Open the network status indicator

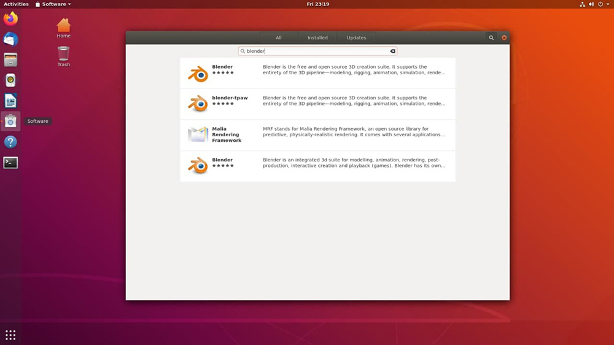[x=582, y=4]
